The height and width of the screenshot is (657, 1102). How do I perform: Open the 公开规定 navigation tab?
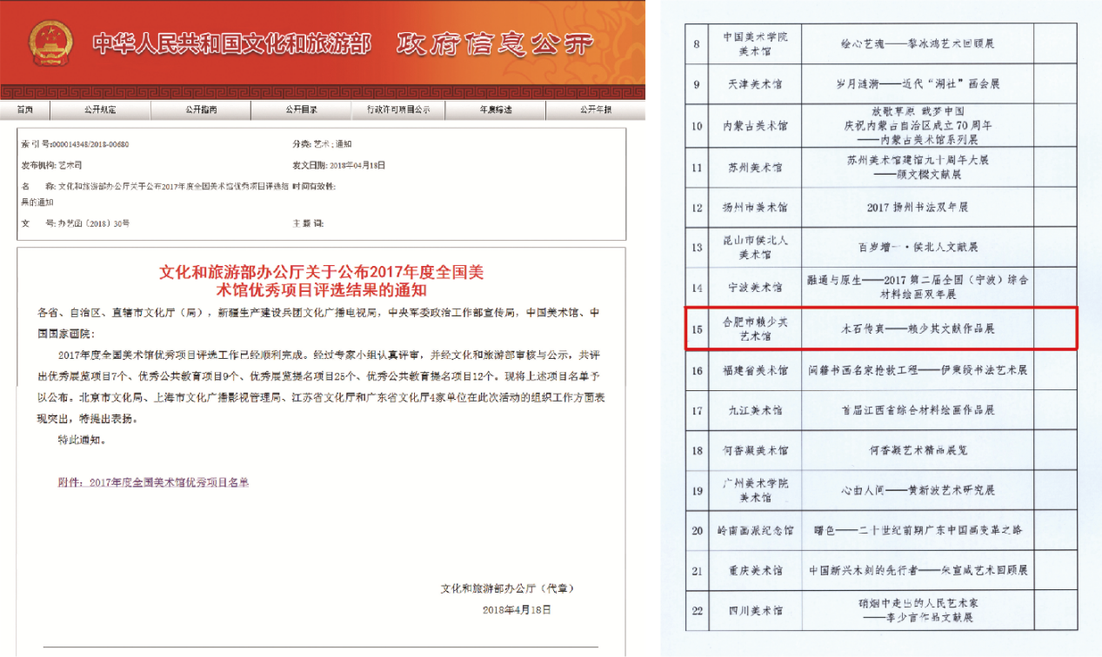tap(100, 109)
